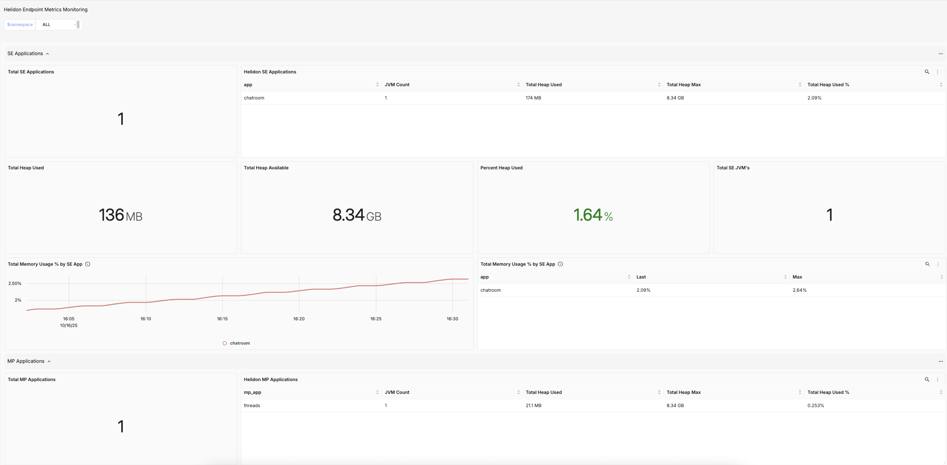Click the chatroom entry in the SE Applications table

pos(254,98)
